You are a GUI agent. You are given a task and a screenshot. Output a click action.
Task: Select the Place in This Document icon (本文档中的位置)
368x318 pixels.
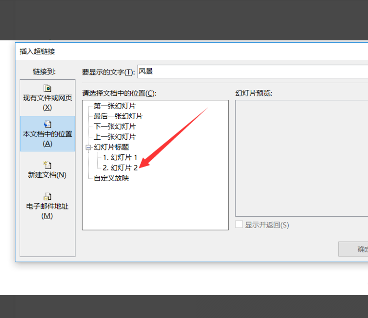pyautogui.click(x=48, y=124)
